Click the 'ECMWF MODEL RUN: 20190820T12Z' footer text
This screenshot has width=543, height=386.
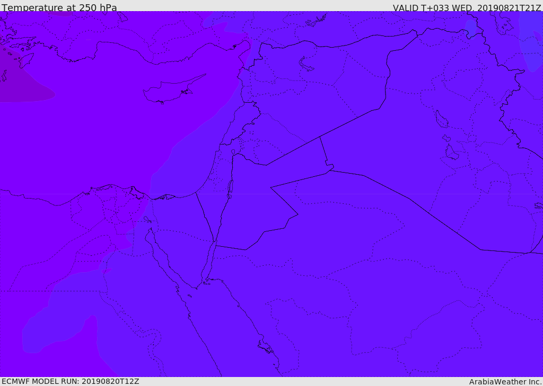tap(71, 381)
